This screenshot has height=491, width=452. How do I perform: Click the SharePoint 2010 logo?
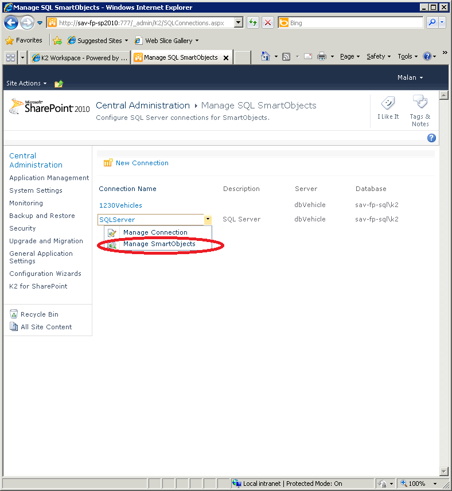tap(49, 106)
